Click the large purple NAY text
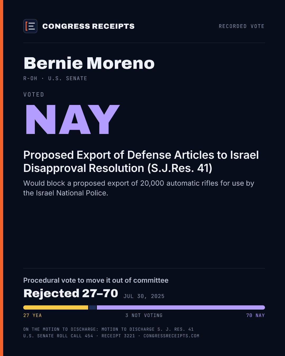This screenshot has height=356, width=285. pyautogui.click(x=73, y=119)
